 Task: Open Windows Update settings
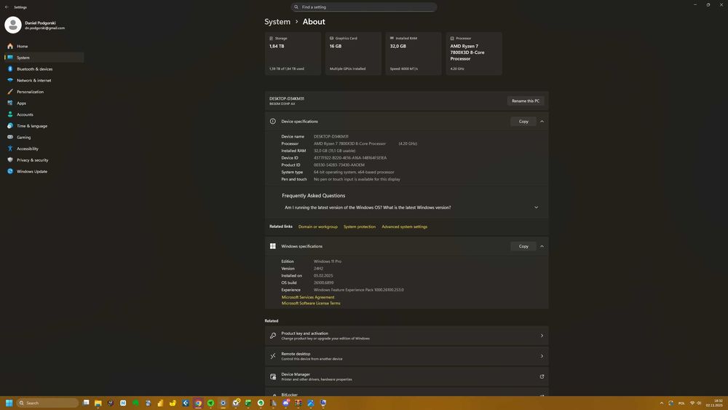click(x=31, y=171)
